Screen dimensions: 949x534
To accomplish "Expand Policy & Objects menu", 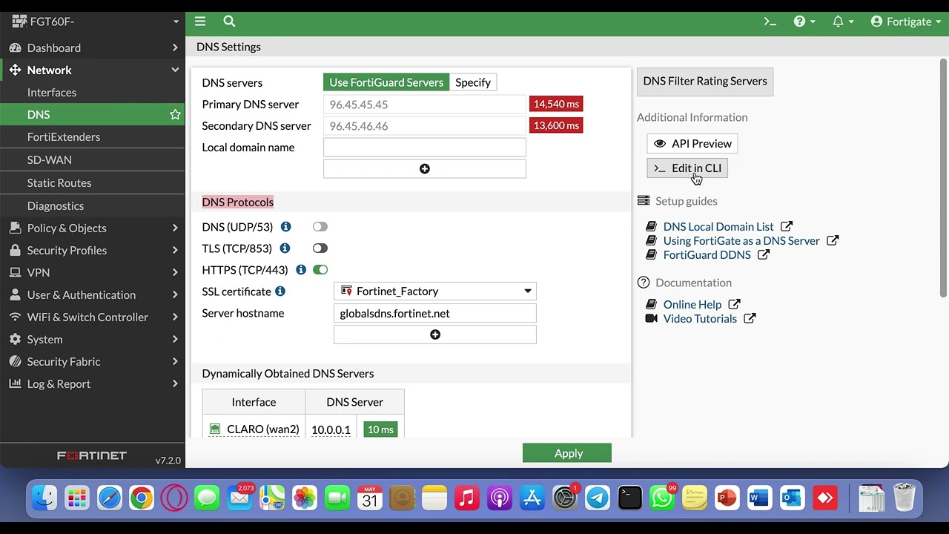I will [x=93, y=228].
